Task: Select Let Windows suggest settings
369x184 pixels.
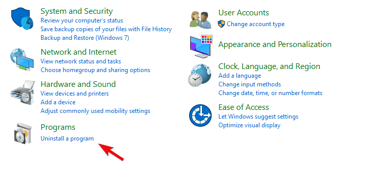Action: [x=258, y=117]
